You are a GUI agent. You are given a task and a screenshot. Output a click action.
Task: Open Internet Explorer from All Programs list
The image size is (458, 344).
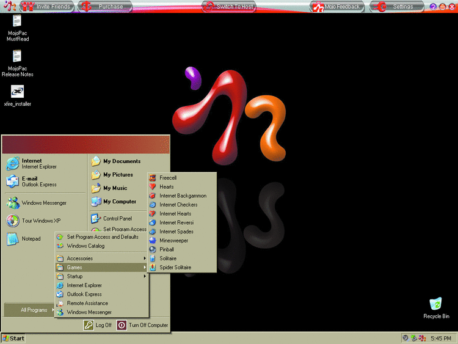click(x=102, y=285)
